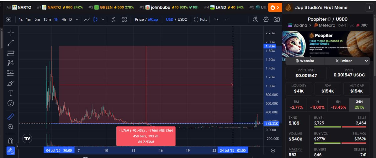This screenshot has width=376, height=158.
Task: Open #1 NARTO trending token
Action: pos(60,7)
